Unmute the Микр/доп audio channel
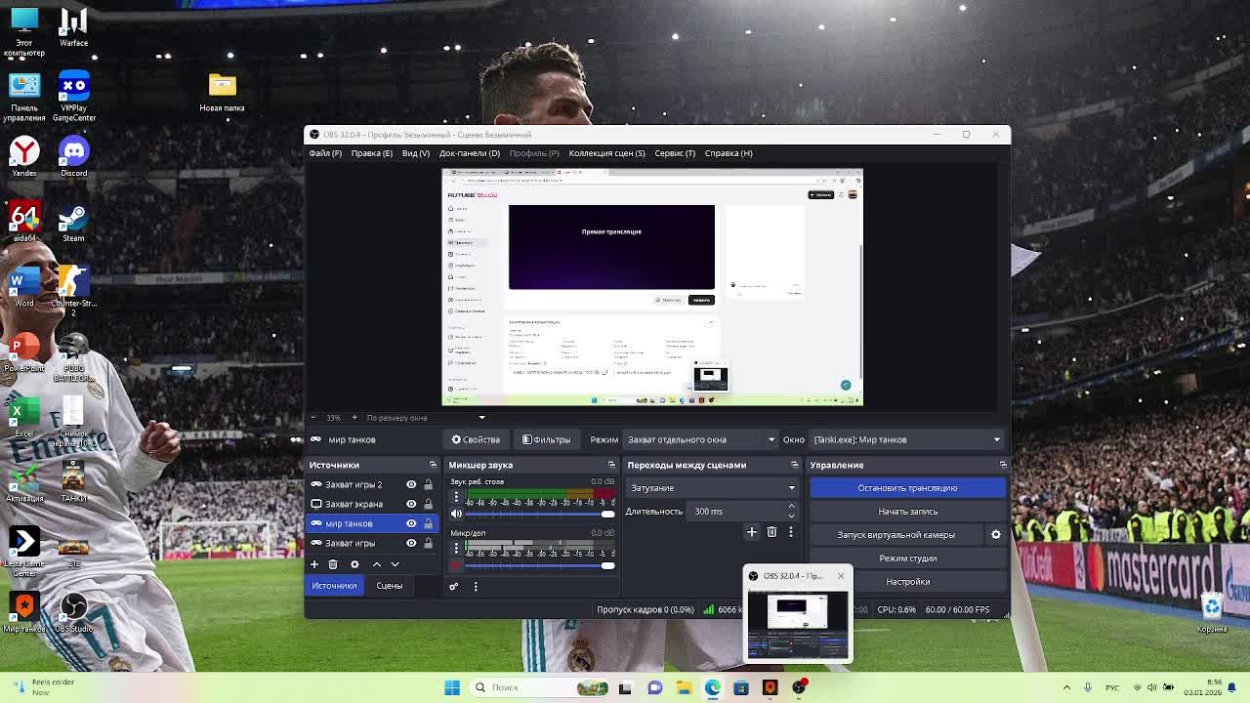Viewport: 1250px width, 703px height. point(456,565)
